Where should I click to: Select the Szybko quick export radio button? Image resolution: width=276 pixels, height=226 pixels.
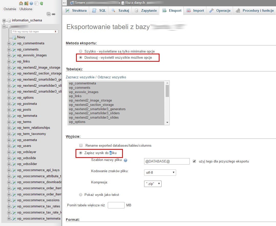pyautogui.click(x=81, y=51)
